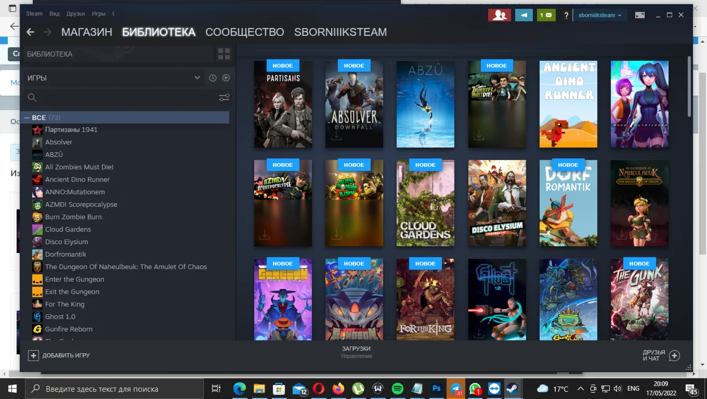
Task: Open Spotify from the Windows taskbar
Action: pos(397,389)
